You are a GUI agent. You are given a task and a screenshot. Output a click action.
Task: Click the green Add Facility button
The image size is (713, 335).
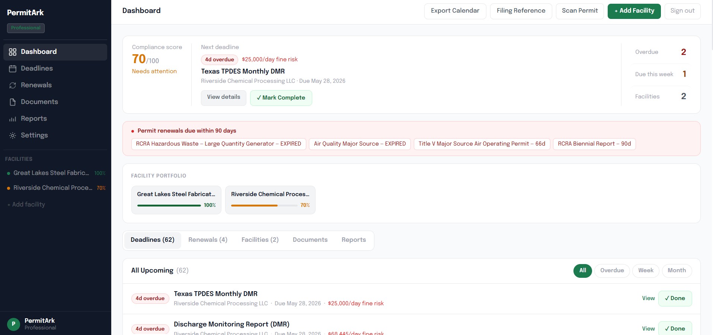634,11
